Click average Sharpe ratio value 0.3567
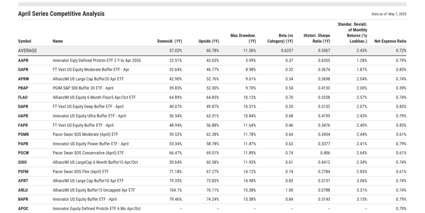 pos(324,51)
